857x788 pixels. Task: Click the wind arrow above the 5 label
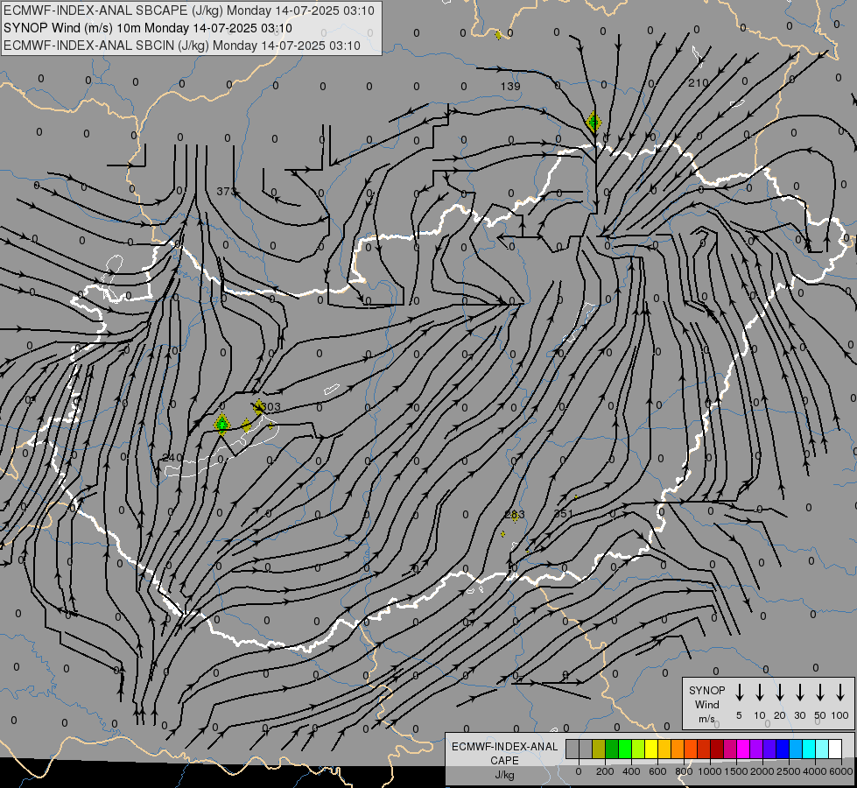(739, 692)
